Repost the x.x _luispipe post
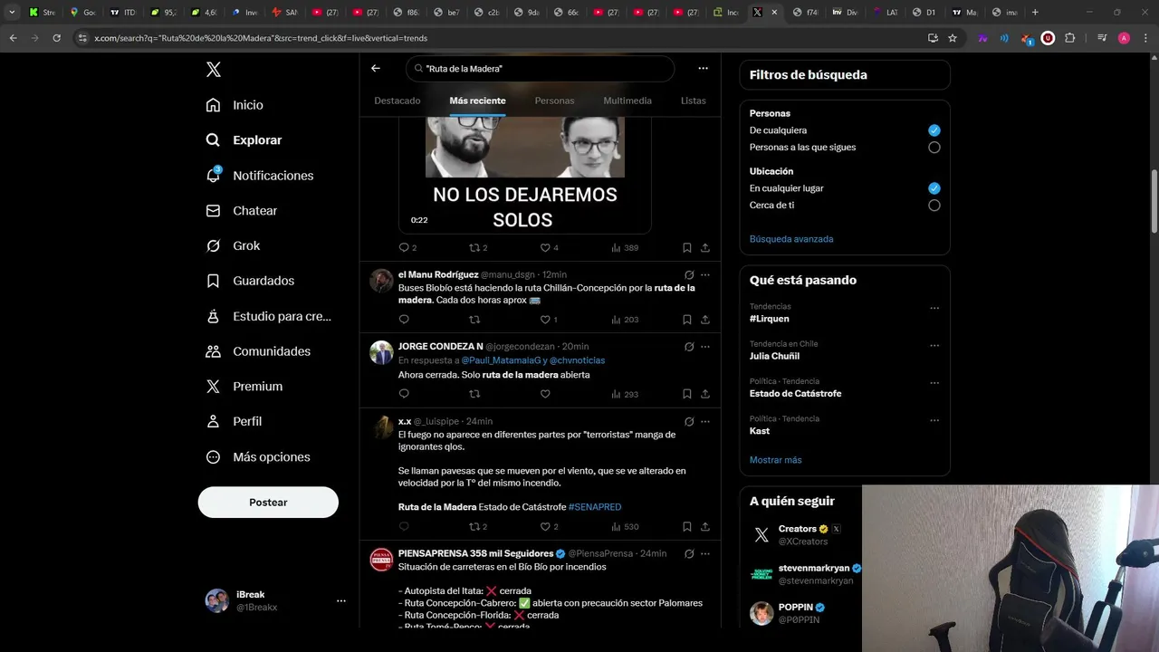Image resolution: width=1159 pixels, height=652 pixels. tap(474, 526)
